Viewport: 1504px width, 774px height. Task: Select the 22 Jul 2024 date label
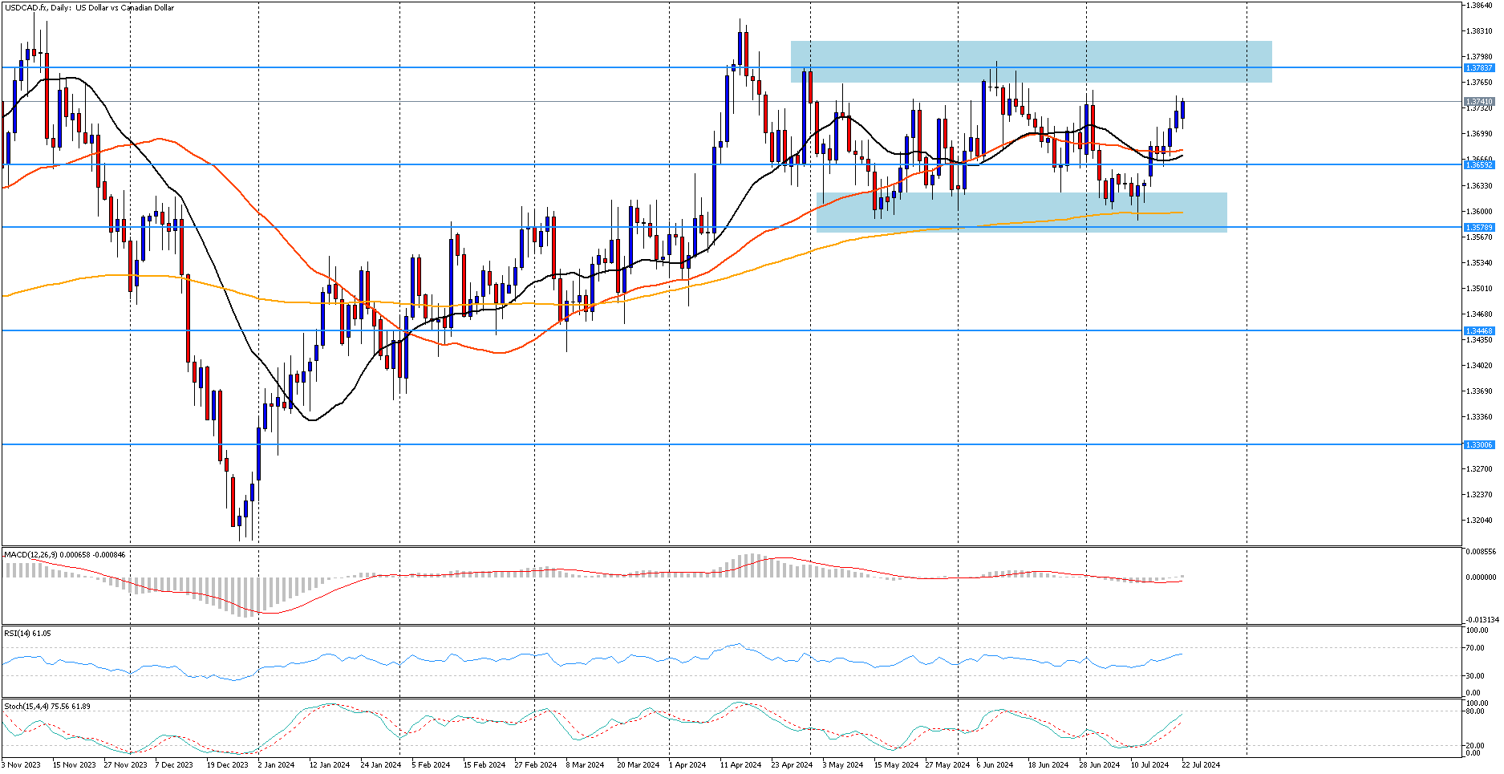point(1200,765)
